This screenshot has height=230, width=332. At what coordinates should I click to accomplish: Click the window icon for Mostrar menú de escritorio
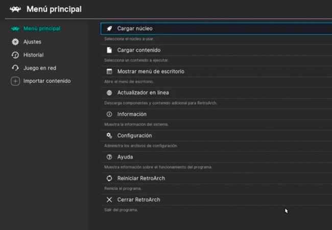[109, 72]
